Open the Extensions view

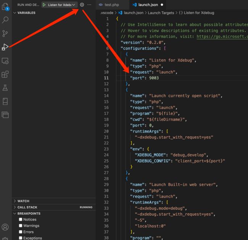point(5,74)
